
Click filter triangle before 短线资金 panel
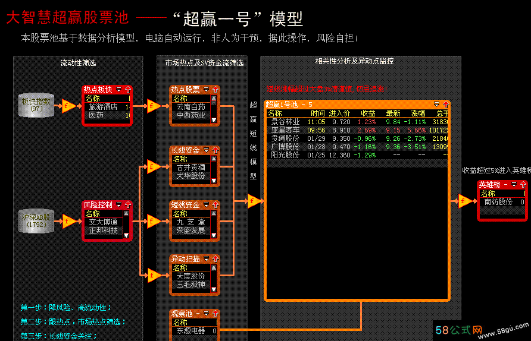(x=154, y=222)
